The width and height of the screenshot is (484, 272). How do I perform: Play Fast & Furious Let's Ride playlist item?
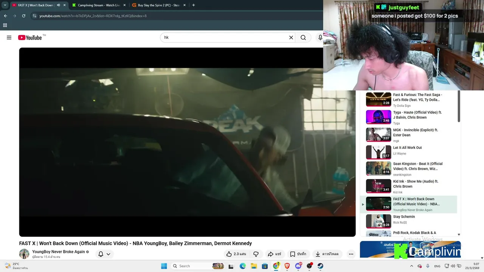pyautogui.click(x=408, y=100)
